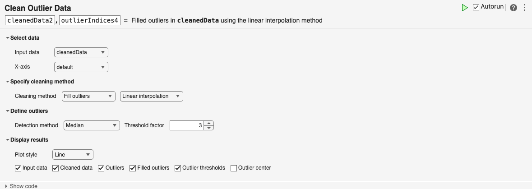Choose a Plot style from Line dropdown

[x=73, y=155]
